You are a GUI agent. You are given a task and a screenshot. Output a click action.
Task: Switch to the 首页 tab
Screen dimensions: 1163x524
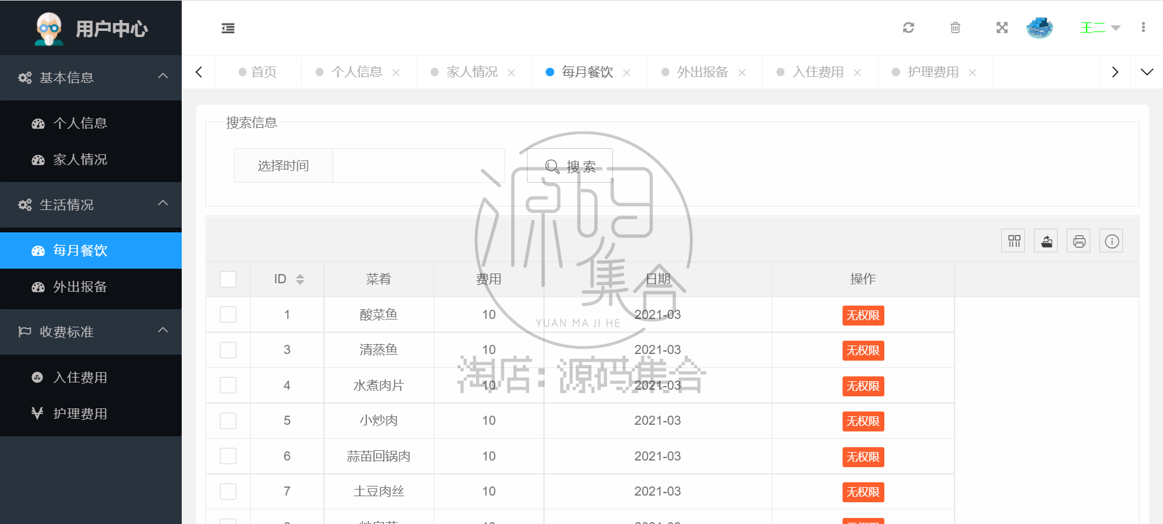click(258, 72)
